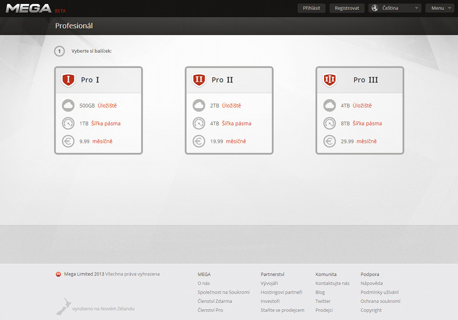Click the Vyberte si balíček label
Screen dimensions: 458x320
pyautogui.click(x=92, y=51)
